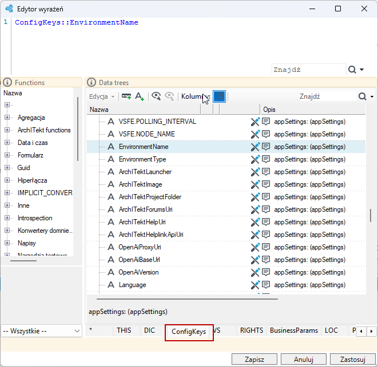
Task: Click the comment icon on EnvironmentType row
Action: (x=266, y=159)
